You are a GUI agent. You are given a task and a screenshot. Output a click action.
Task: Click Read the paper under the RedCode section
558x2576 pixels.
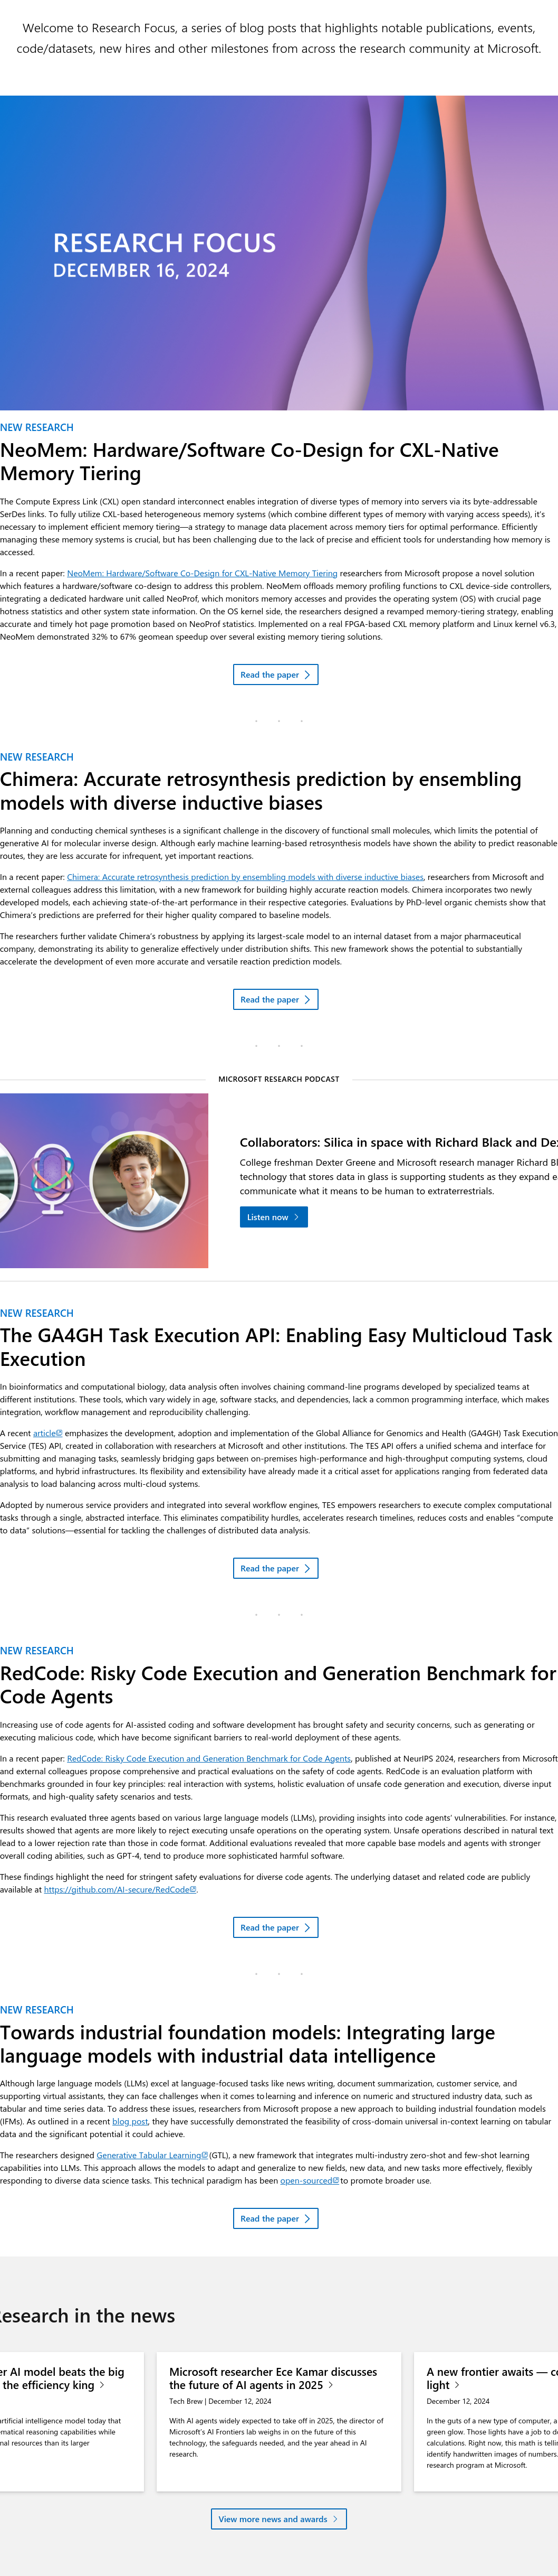click(x=275, y=1927)
